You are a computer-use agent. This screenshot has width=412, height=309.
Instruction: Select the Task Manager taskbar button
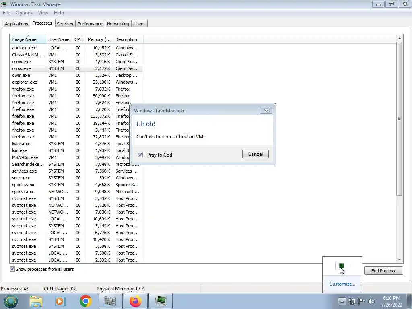tap(160, 301)
